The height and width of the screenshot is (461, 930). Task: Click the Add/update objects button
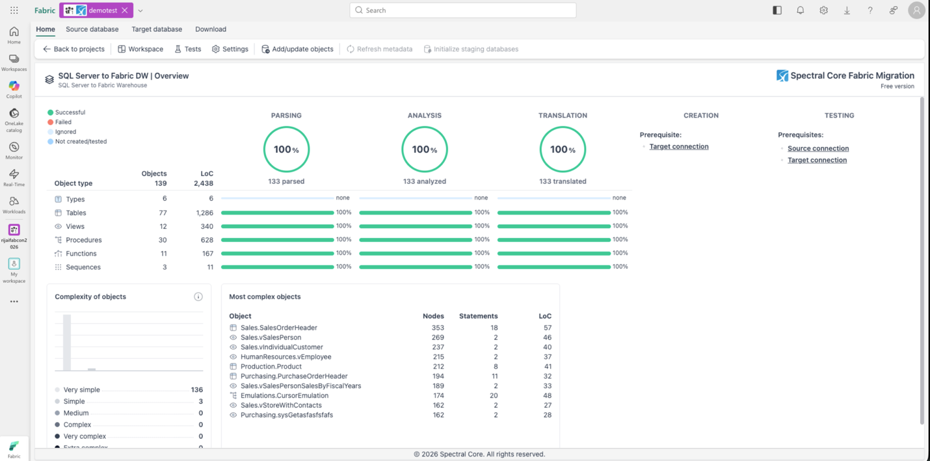point(297,49)
